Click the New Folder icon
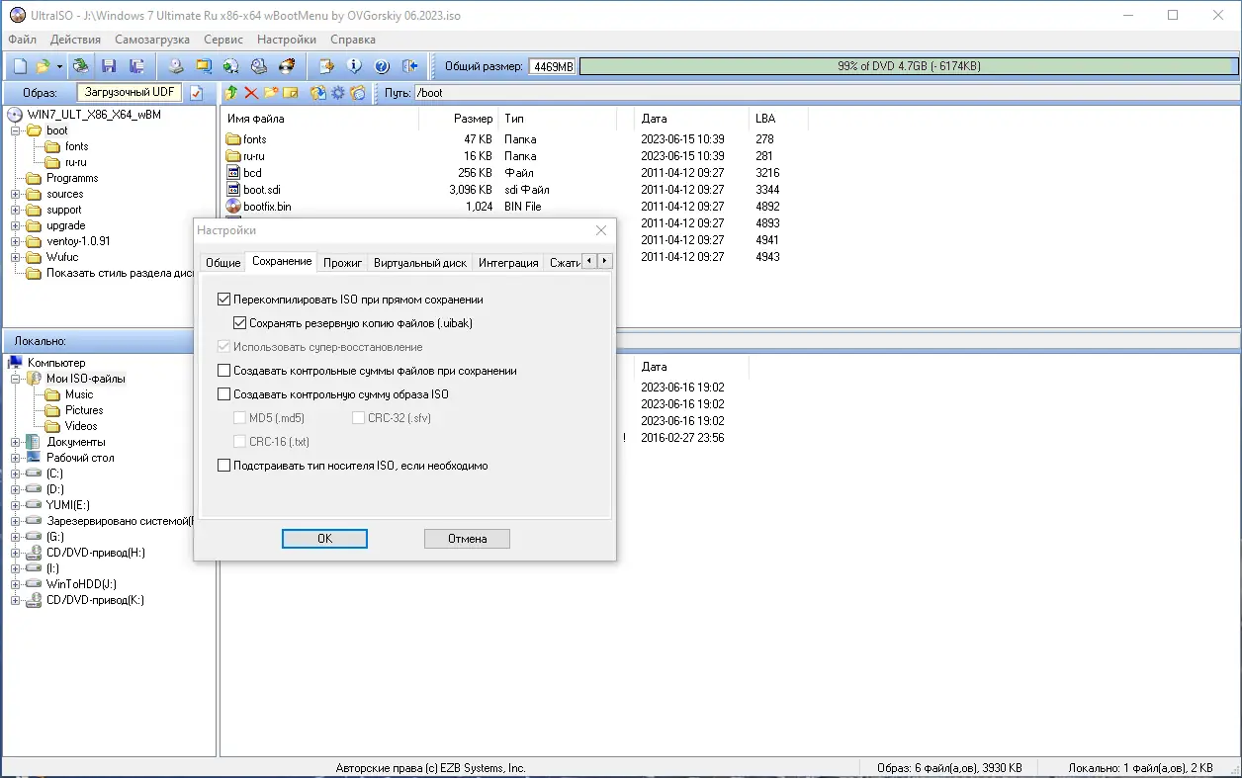 271,93
